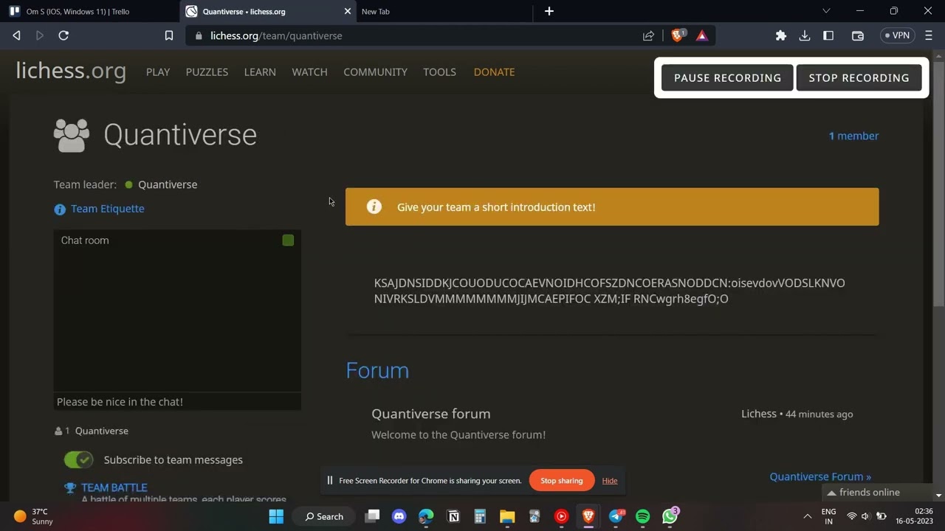Click the taskbar Search box
945x531 pixels.
click(x=324, y=516)
